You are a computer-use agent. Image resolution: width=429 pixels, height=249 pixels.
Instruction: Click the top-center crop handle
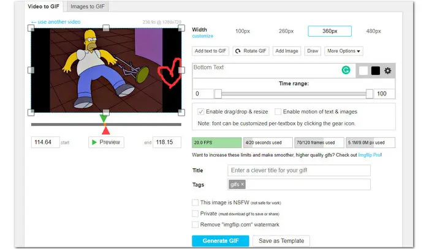pyautogui.click(x=106, y=28)
